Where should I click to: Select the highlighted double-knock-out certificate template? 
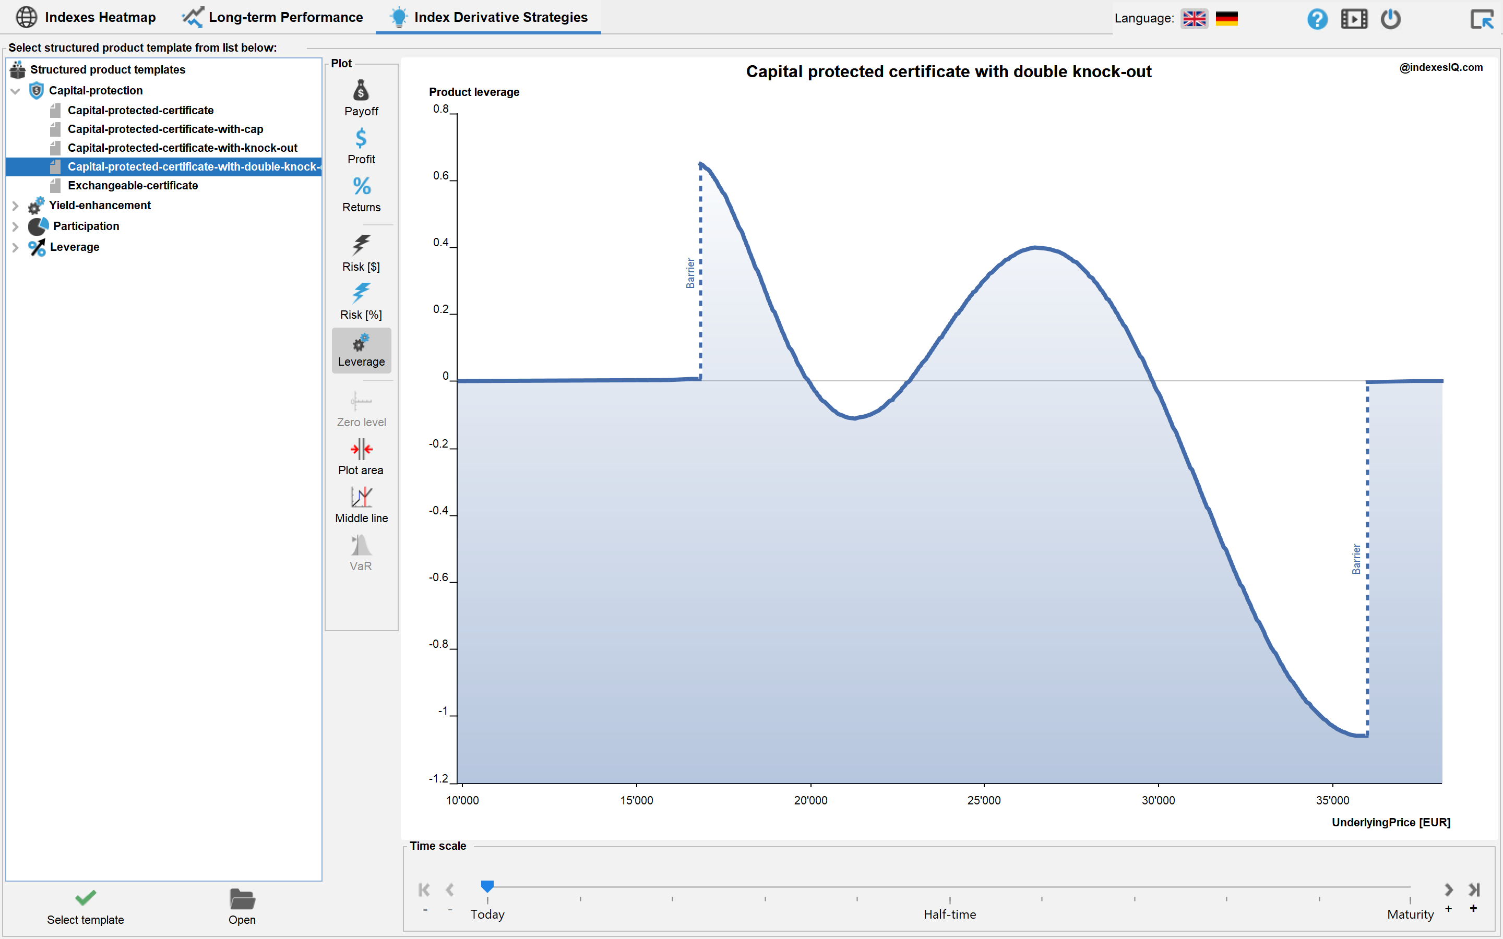coord(164,166)
